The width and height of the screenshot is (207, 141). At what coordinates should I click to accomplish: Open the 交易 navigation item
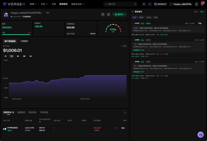click(x=54, y=4)
